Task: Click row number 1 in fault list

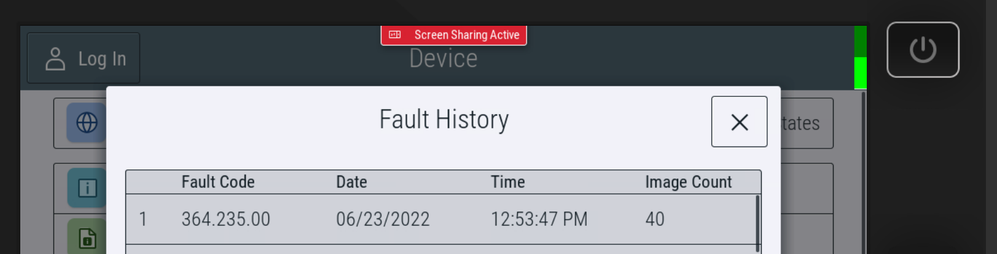Action: click(143, 219)
